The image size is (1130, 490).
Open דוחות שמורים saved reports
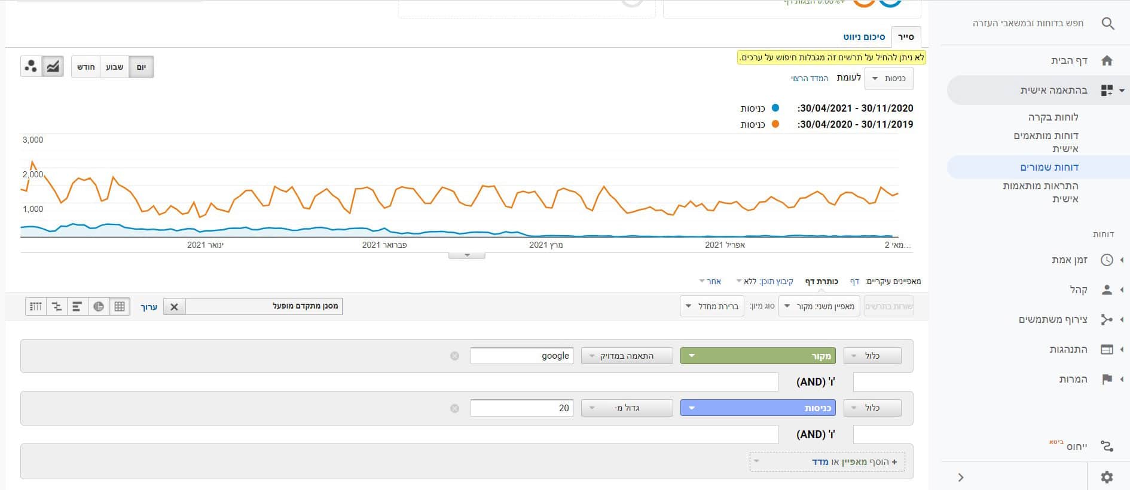[1049, 167]
